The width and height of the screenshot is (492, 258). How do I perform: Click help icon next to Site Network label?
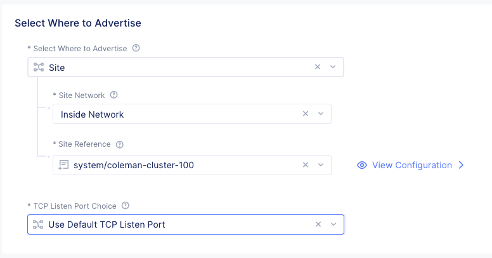tap(114, 95)
